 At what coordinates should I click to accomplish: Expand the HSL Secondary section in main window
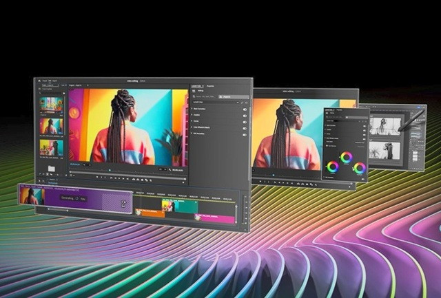point(192,134)
